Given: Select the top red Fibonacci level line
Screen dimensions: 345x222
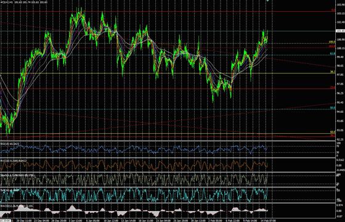Looking at the screenshot, I should click(x=167, y=12).
